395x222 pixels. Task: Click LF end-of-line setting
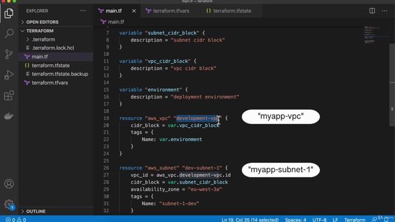click(335, 220)
